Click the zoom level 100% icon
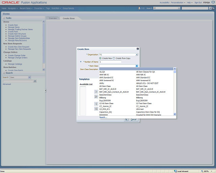 [202, 171]
